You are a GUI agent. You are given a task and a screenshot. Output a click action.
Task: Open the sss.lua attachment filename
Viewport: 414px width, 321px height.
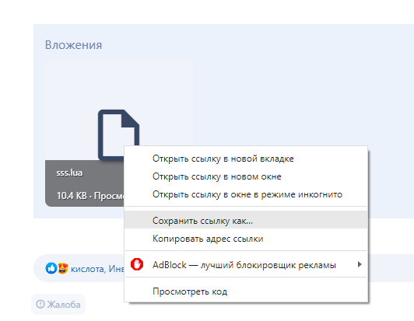point(69,173)
